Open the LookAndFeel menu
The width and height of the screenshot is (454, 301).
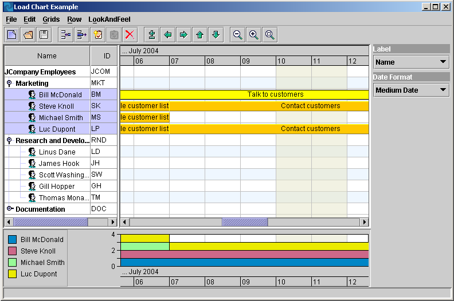109,19
